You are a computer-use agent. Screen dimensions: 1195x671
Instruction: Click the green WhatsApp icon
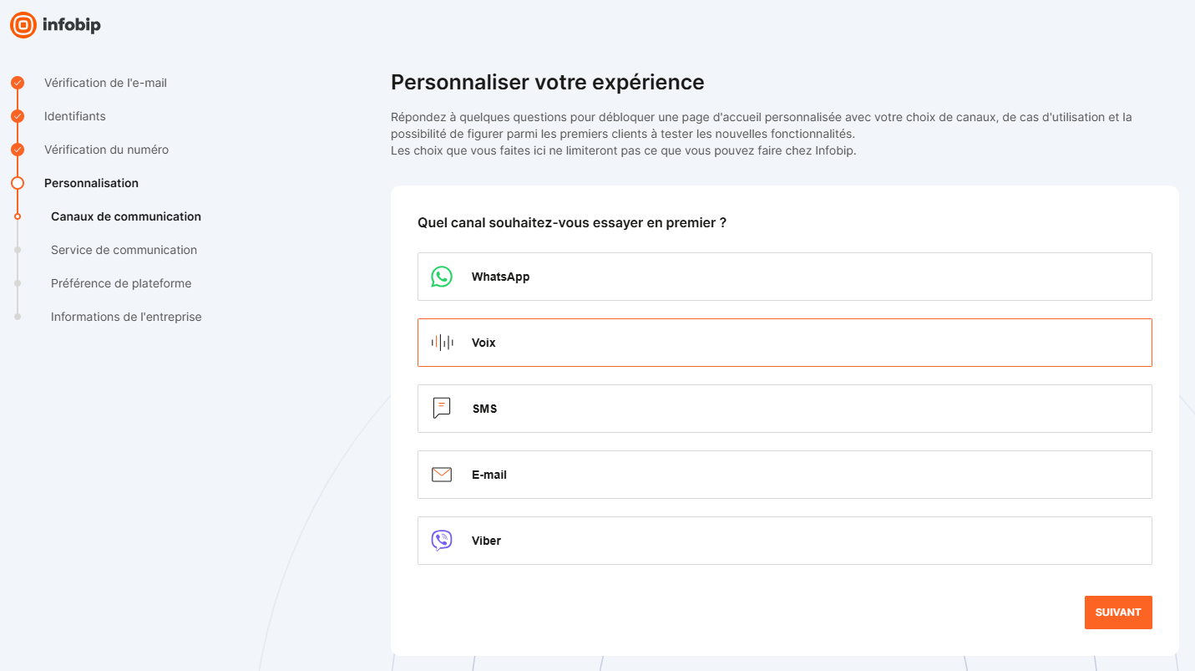click(x=442, y=277)
